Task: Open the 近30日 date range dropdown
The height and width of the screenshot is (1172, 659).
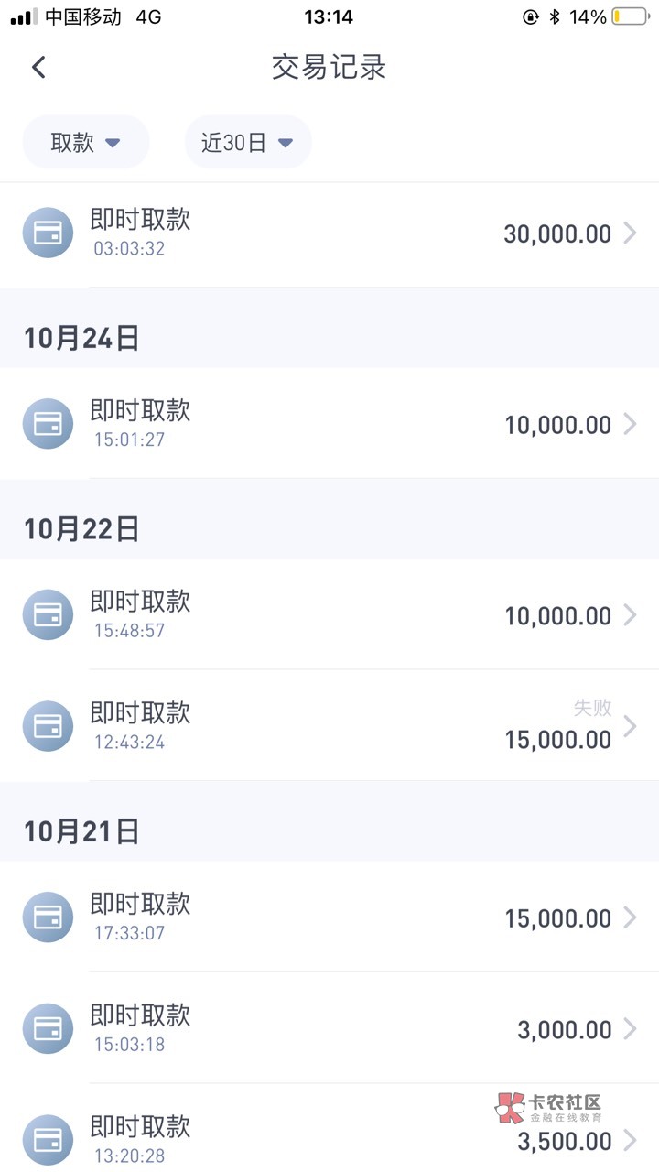Action: click(x=247, y=143)
